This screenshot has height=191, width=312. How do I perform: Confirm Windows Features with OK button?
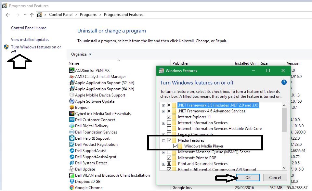[x=248, y=177]
